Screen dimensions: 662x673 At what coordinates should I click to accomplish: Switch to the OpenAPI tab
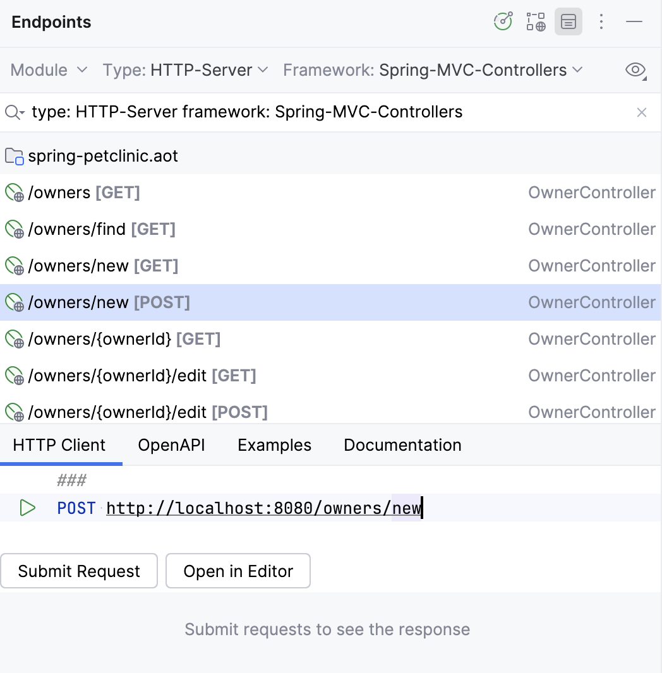(171, 445)
